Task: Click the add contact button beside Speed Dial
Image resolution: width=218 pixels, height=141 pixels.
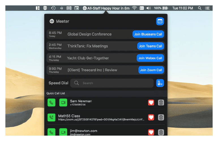Action: tap(160, 83)
